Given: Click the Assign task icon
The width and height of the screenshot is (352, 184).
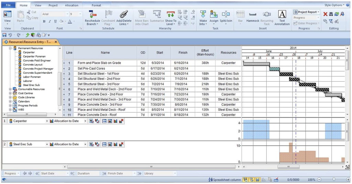Looking at the screenshot, I should click(214, 14).
